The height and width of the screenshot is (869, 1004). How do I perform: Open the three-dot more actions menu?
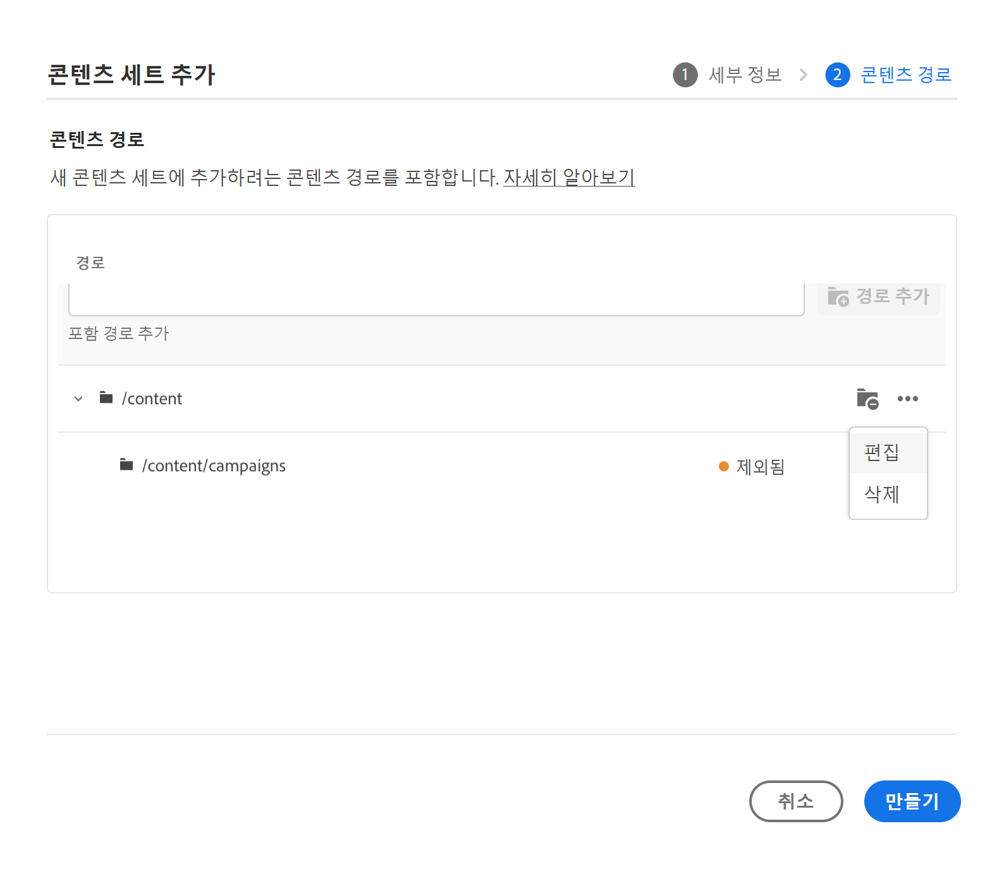(907, 399)
